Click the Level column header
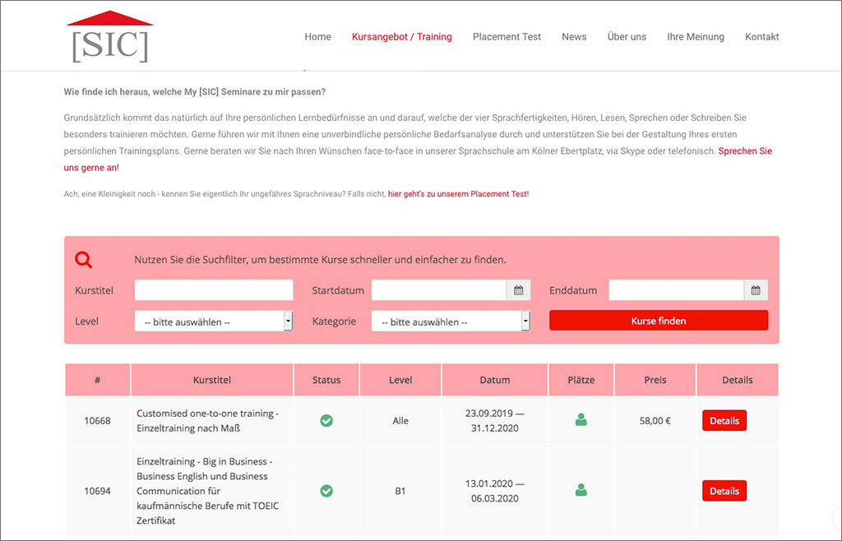842x541 pixels. [x=400, y=380]
